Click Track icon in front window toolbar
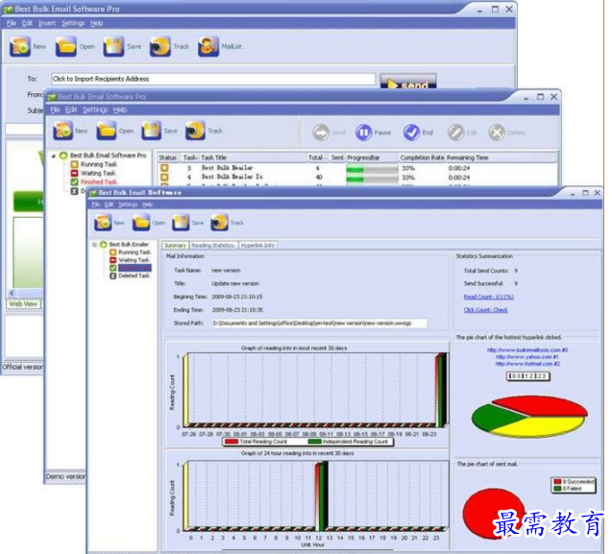612x554 pixels. click(x=219, y=223)
